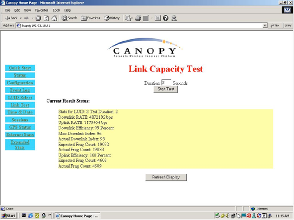The height and width of the screenshot is (220, 294).
Task: Open the GPS Status link
Action: pyautogui.click(x=20, y=127)
